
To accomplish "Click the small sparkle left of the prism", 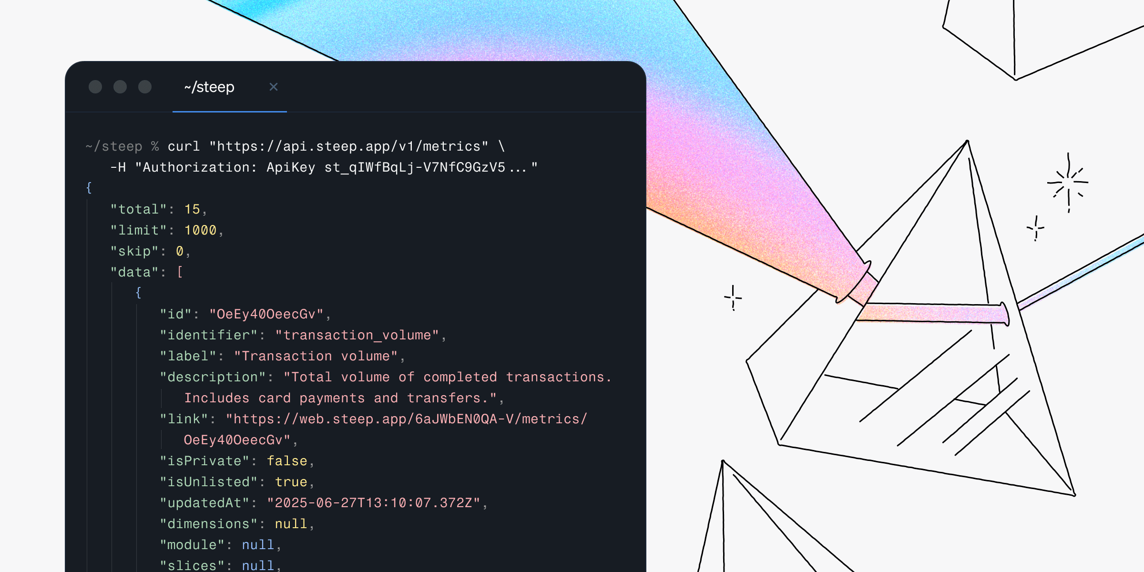I will [x=733, y=298].
